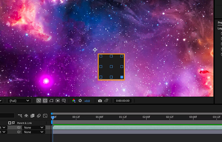Screen dimensions: 222x142
Task: Select the gray-purple layer bar in timeline
Action: (137, 132)
